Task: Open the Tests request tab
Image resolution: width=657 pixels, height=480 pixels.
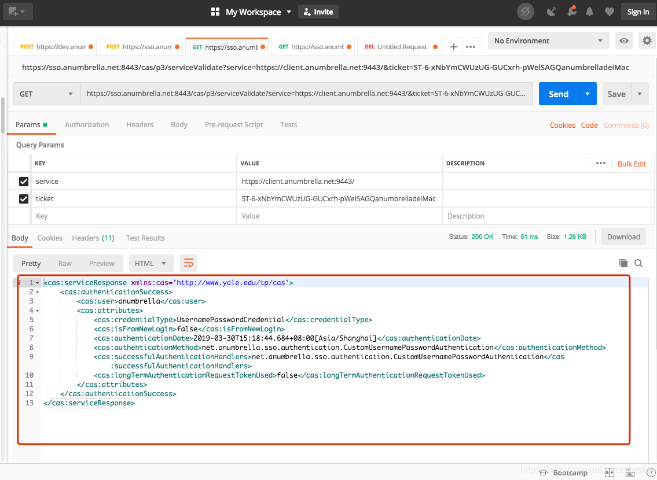Action: (x=289, y=125)
